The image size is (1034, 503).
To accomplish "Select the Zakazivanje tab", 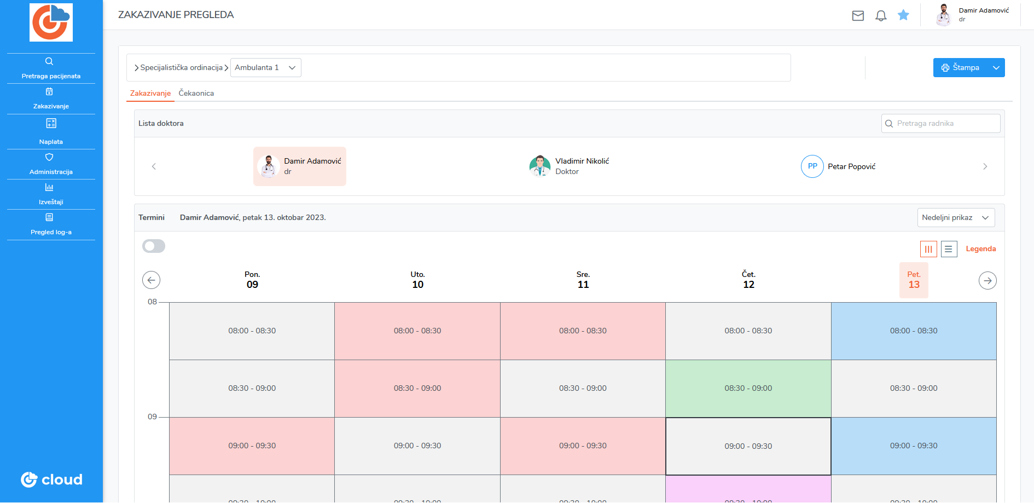I will click(x=150, y=94).
